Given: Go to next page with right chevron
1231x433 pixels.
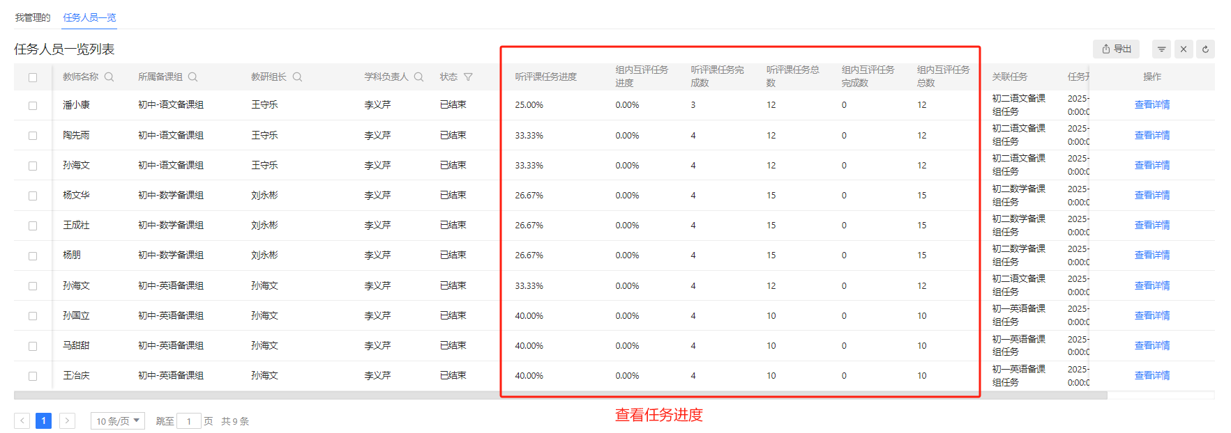Looking at the screenshot, I should point(67,420).
